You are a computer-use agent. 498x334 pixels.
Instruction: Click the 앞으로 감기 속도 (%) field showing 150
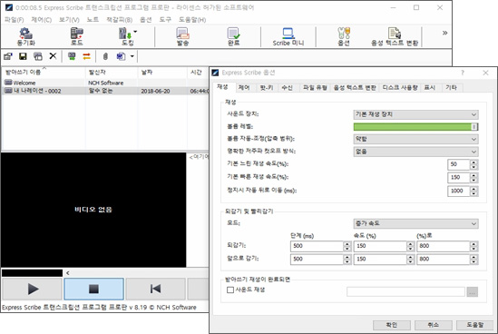(x=380, y=260)
